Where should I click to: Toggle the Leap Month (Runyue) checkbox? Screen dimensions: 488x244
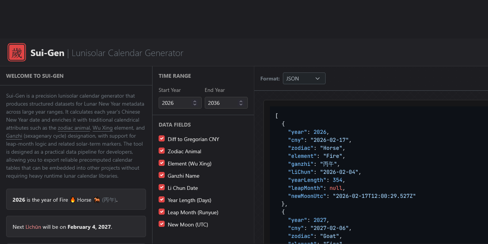162,212
